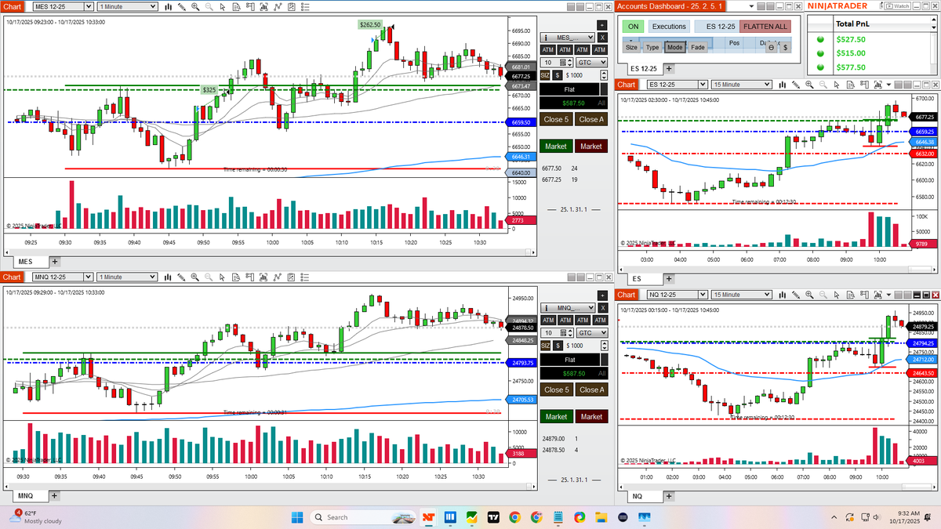Click the SIZ button in MES chart trader

547,75
